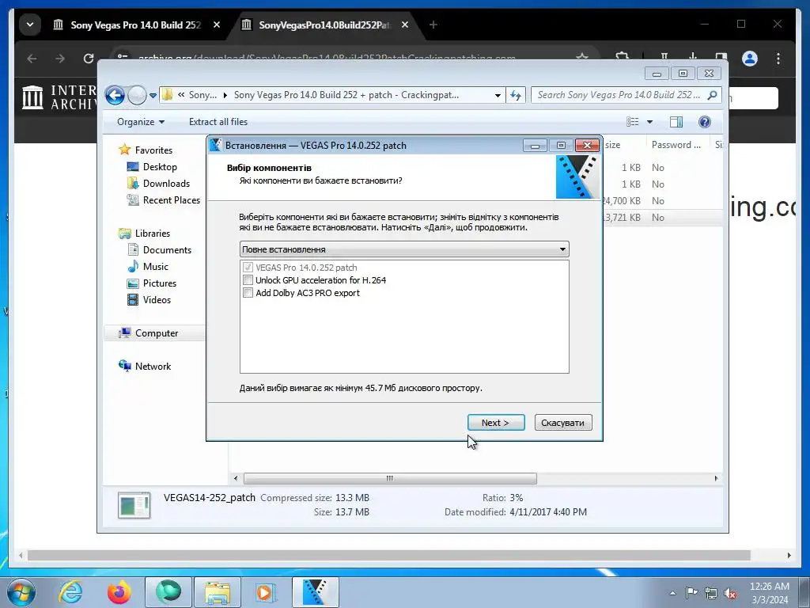Viewport: 810px width, 608px height.
Task: Switch to the Sony Vegas Pro 14.0 Build 252 browser tab
Action: pos(135,25)
